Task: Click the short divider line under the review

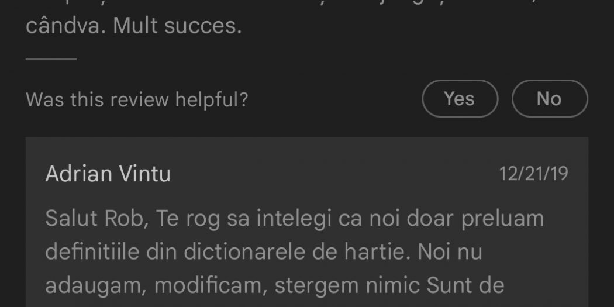Action: pos(51,59)
